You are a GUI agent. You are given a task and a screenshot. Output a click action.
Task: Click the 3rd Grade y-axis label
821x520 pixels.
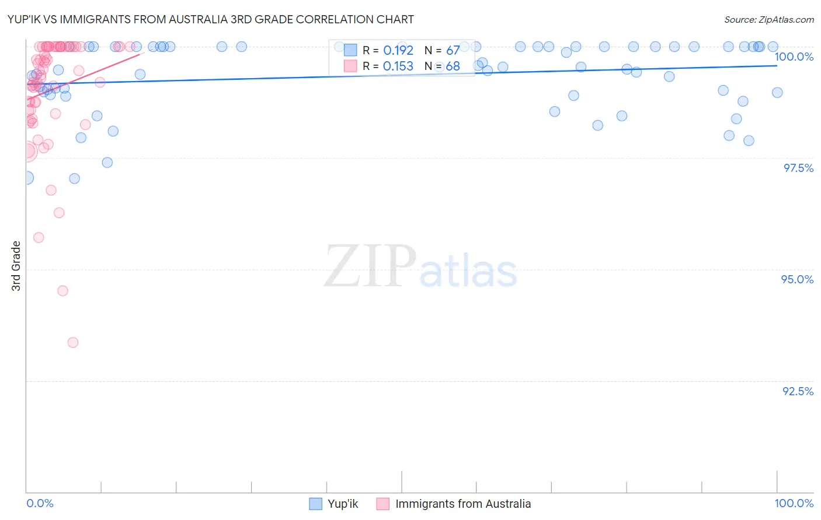pos(16,266)
